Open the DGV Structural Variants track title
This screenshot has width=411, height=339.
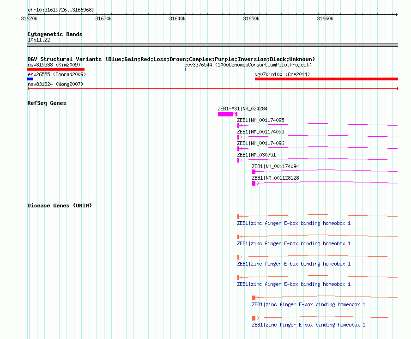pos(171,59)
